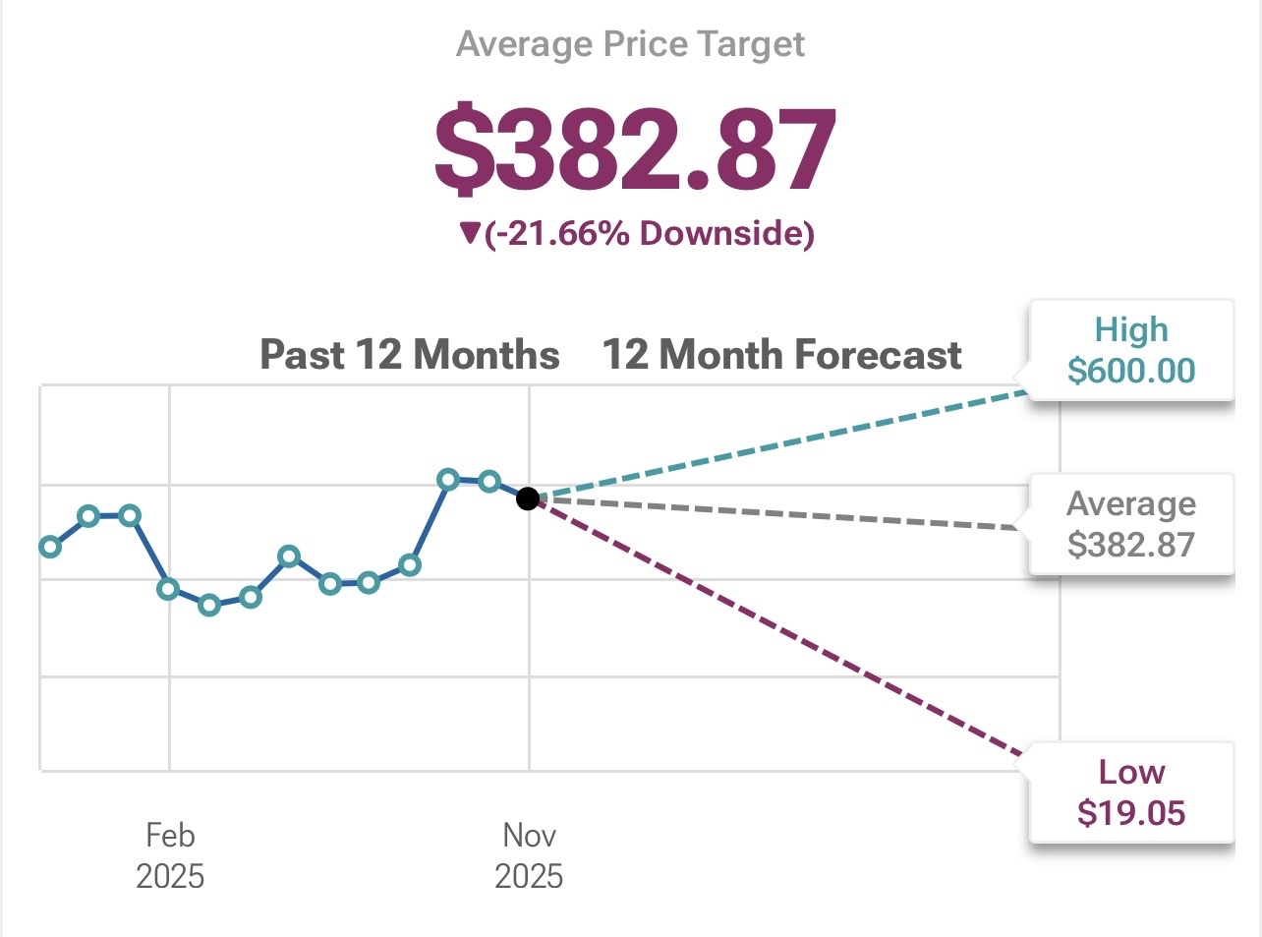This screenshot has height=937, width=1262.
Task: Click the teal dashed High forecast line
Action: [786, 443]
